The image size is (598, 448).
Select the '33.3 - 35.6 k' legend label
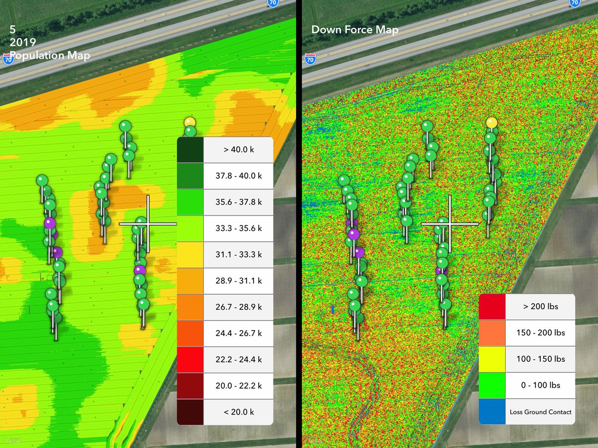(x=238, y=228)
